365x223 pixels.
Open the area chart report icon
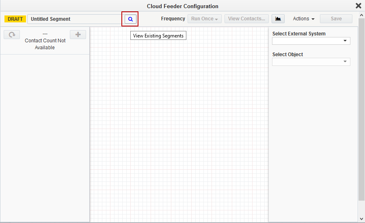click(x=278, y=19)
